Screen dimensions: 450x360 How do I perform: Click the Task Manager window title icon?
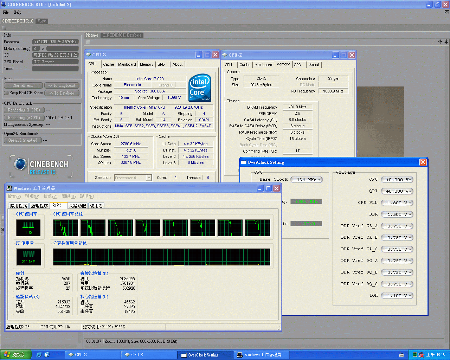tap(9, 188)
